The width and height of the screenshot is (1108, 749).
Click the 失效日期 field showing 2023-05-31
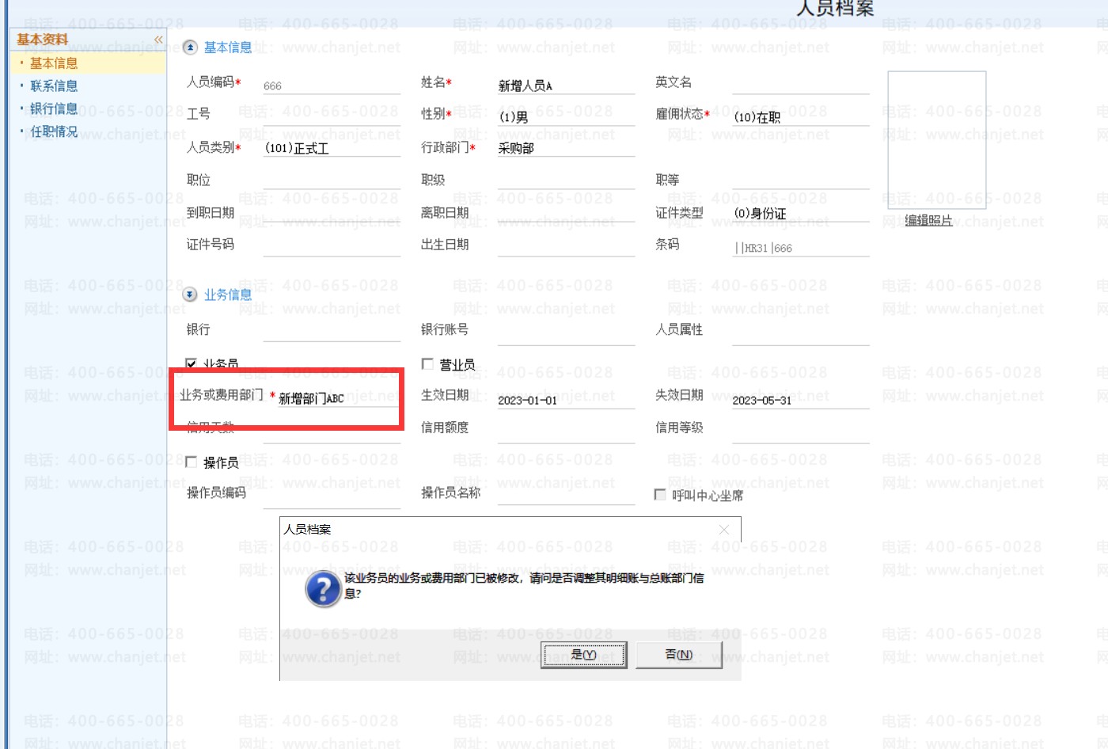click(x=800, y=400)
